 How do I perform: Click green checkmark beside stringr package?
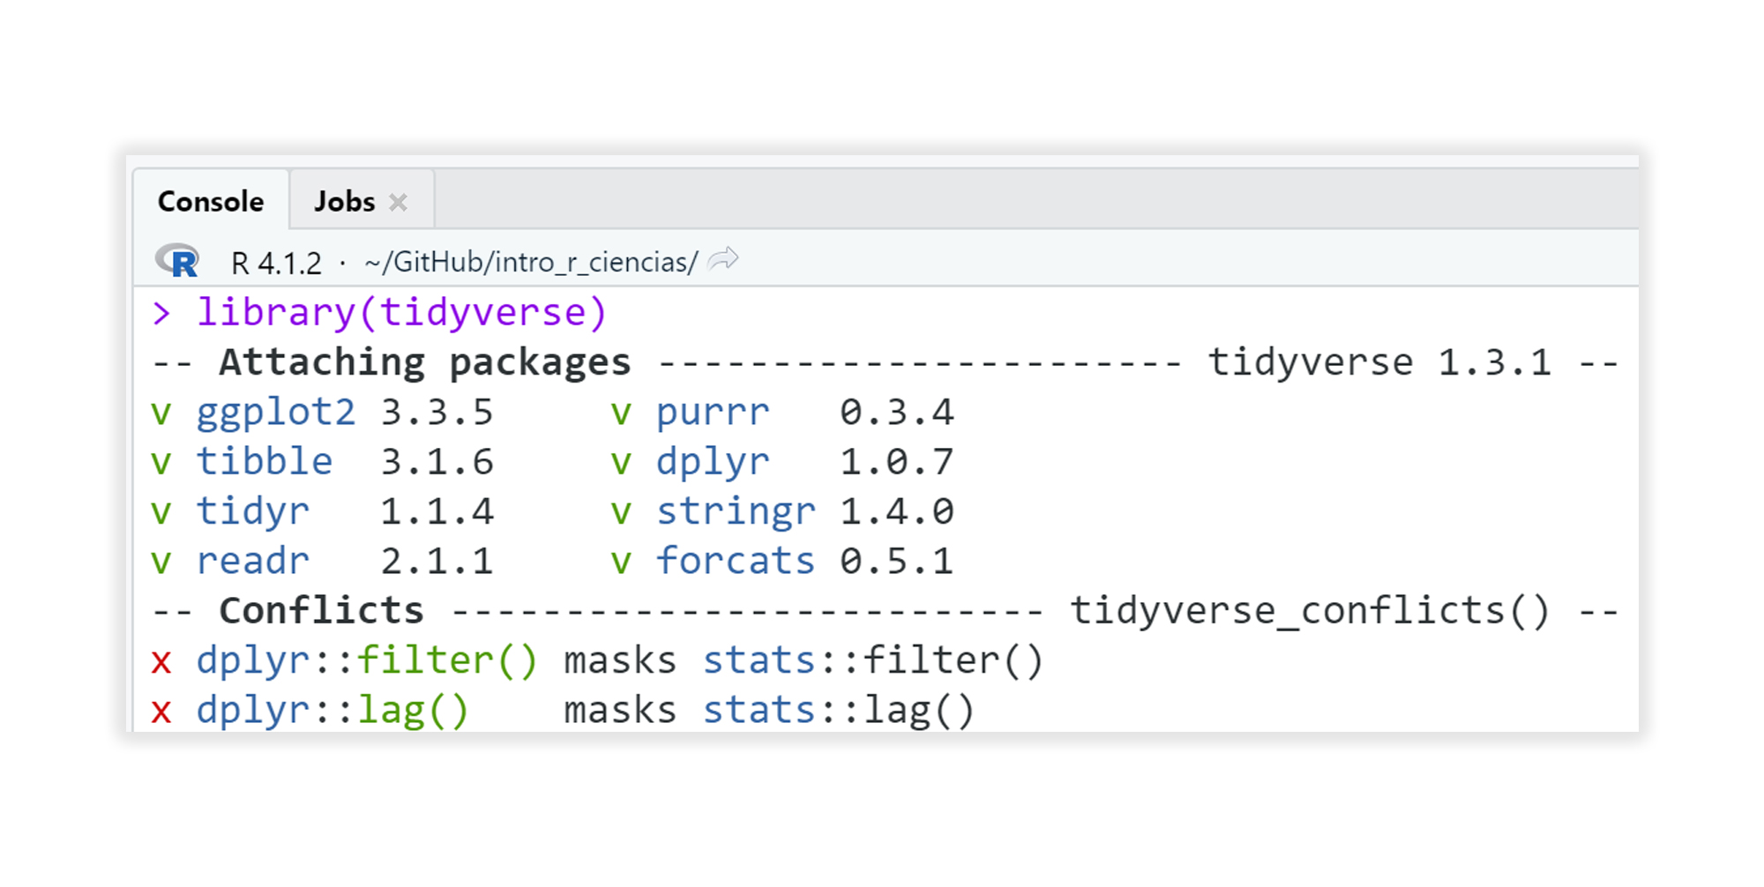click(x=623, y=510)
